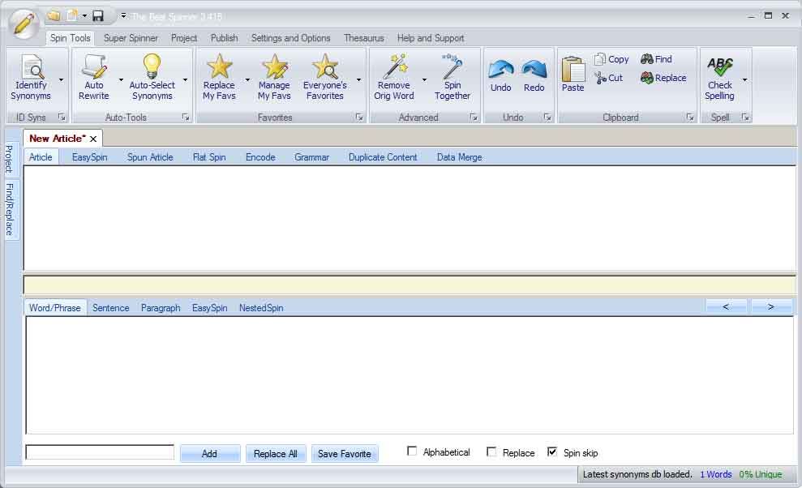Click the 0% Unique status text
Viewport: 802px width, 488px height.
(760, 474)
